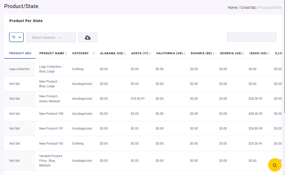Sort by California (US) column arrows
The image size is (285, 175).
pos(185,53)
